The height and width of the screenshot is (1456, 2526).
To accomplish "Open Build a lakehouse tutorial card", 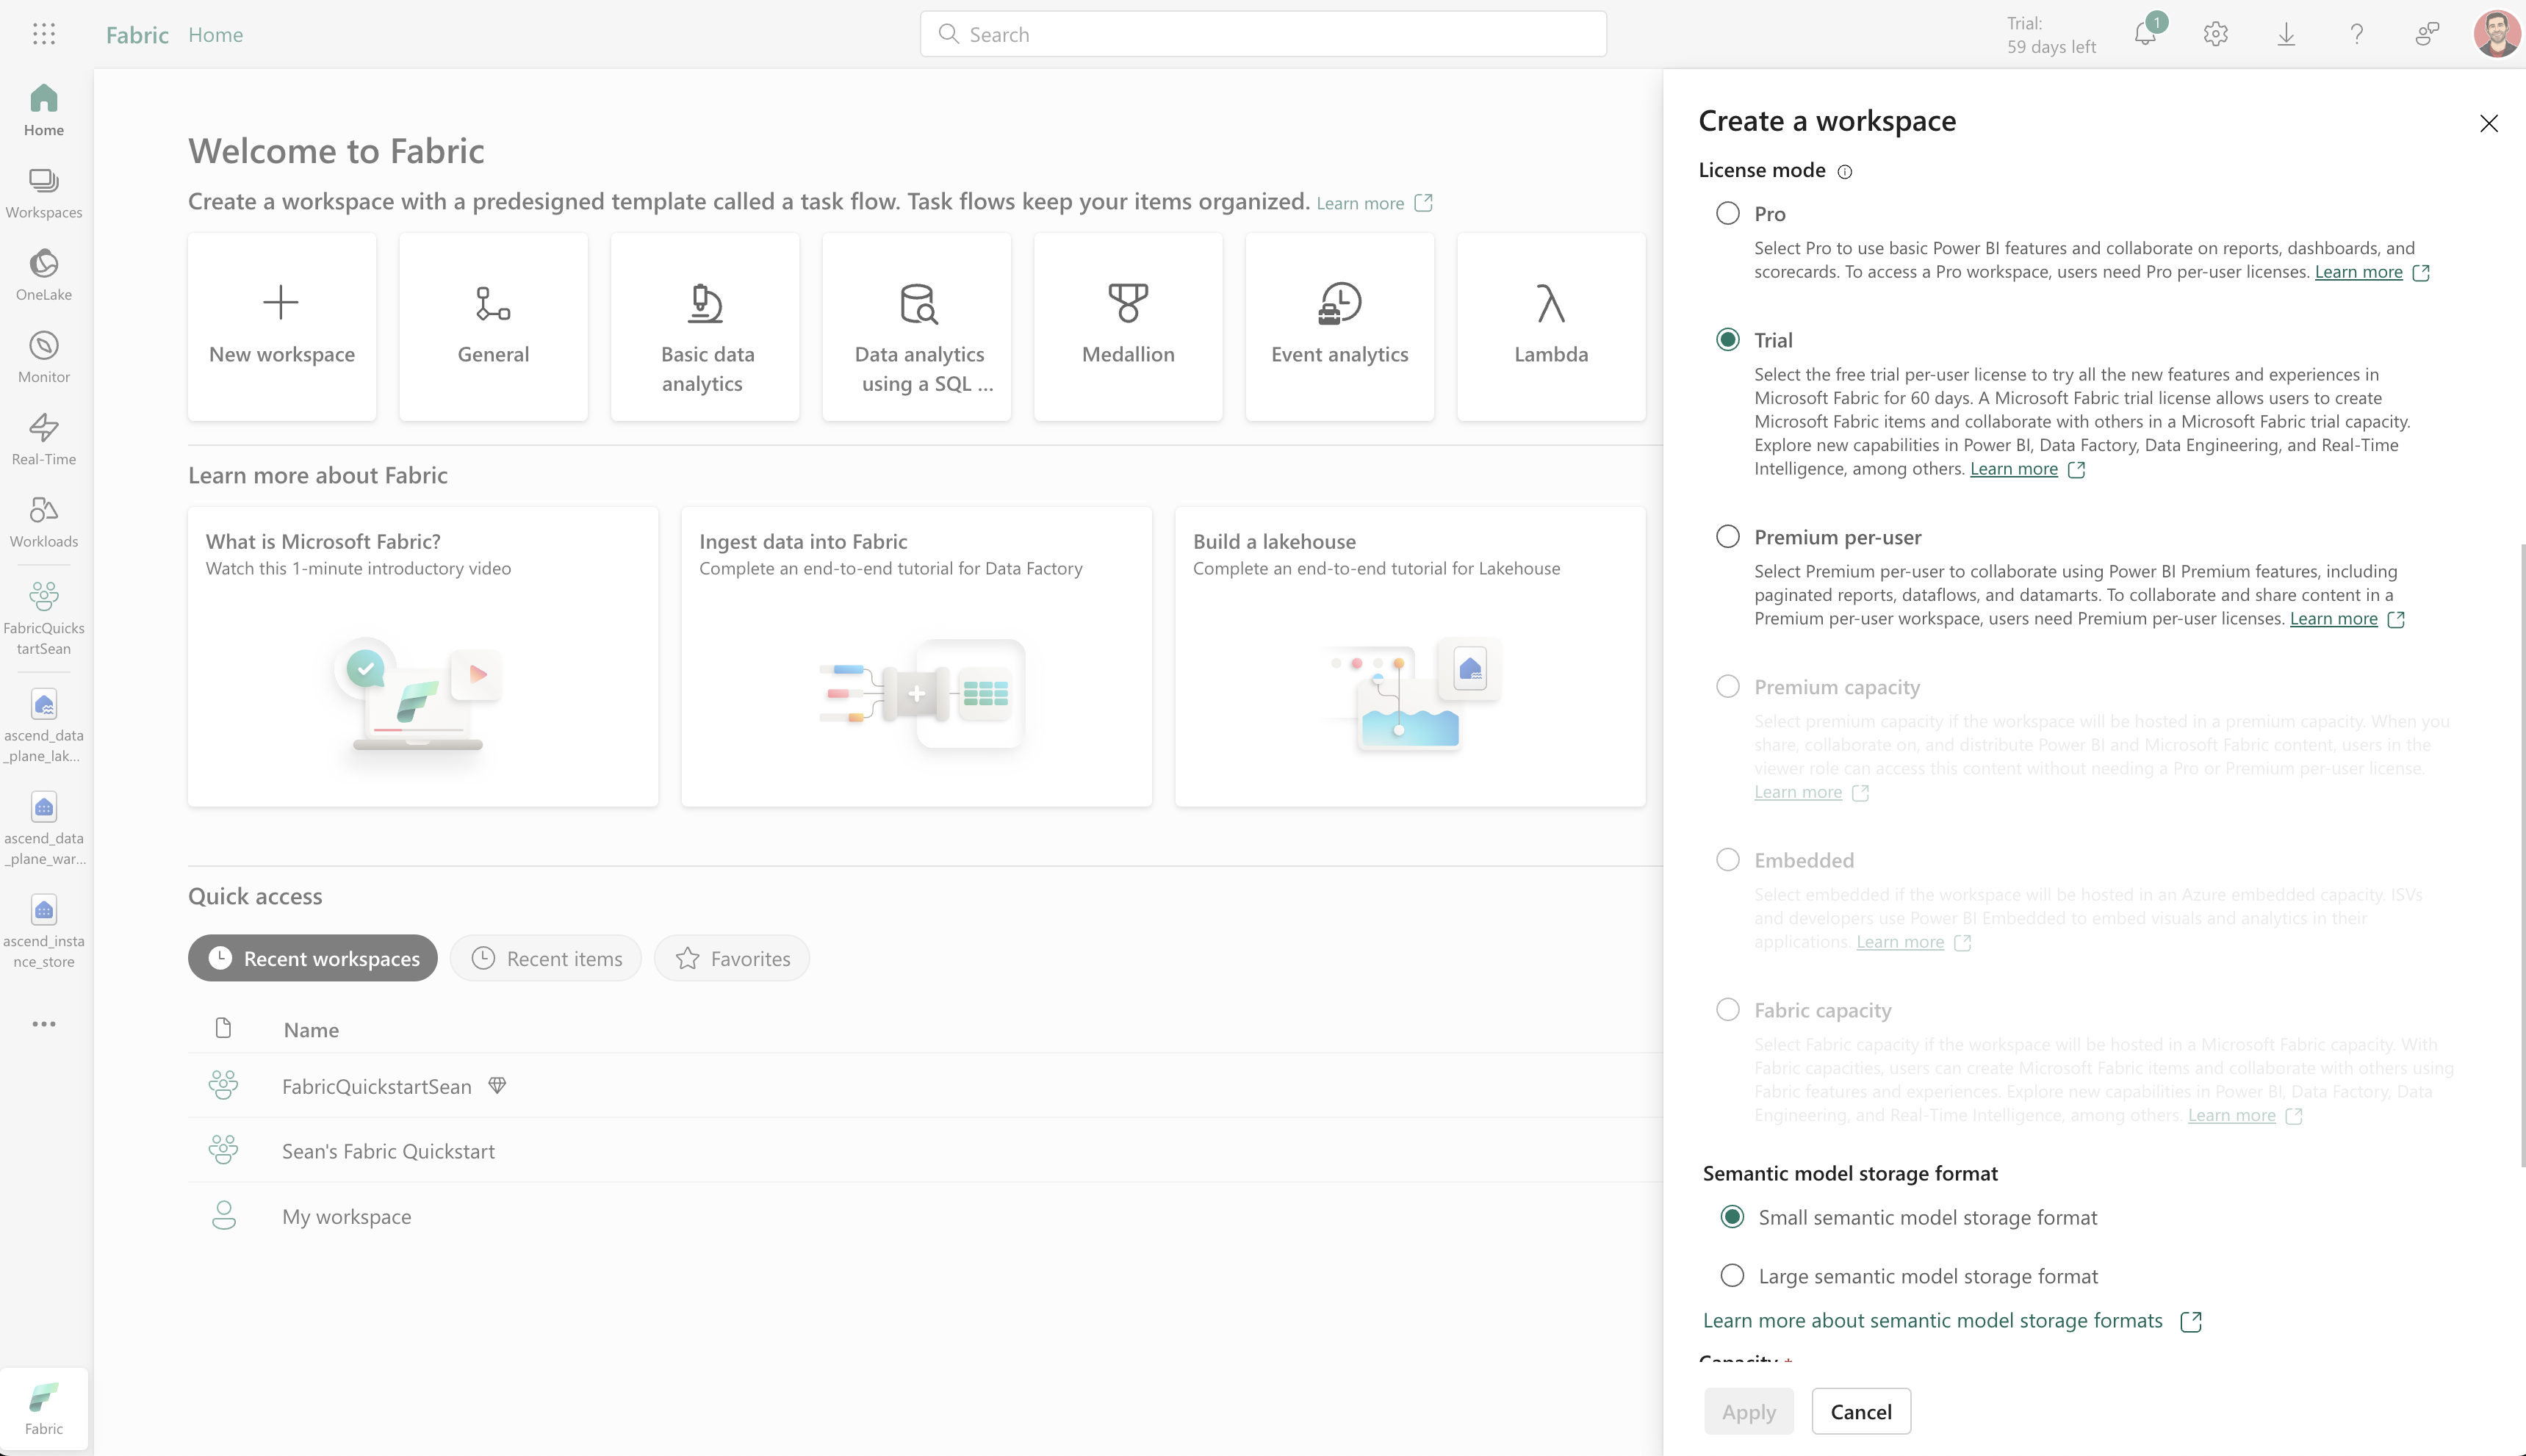I will coord(1410,657).
